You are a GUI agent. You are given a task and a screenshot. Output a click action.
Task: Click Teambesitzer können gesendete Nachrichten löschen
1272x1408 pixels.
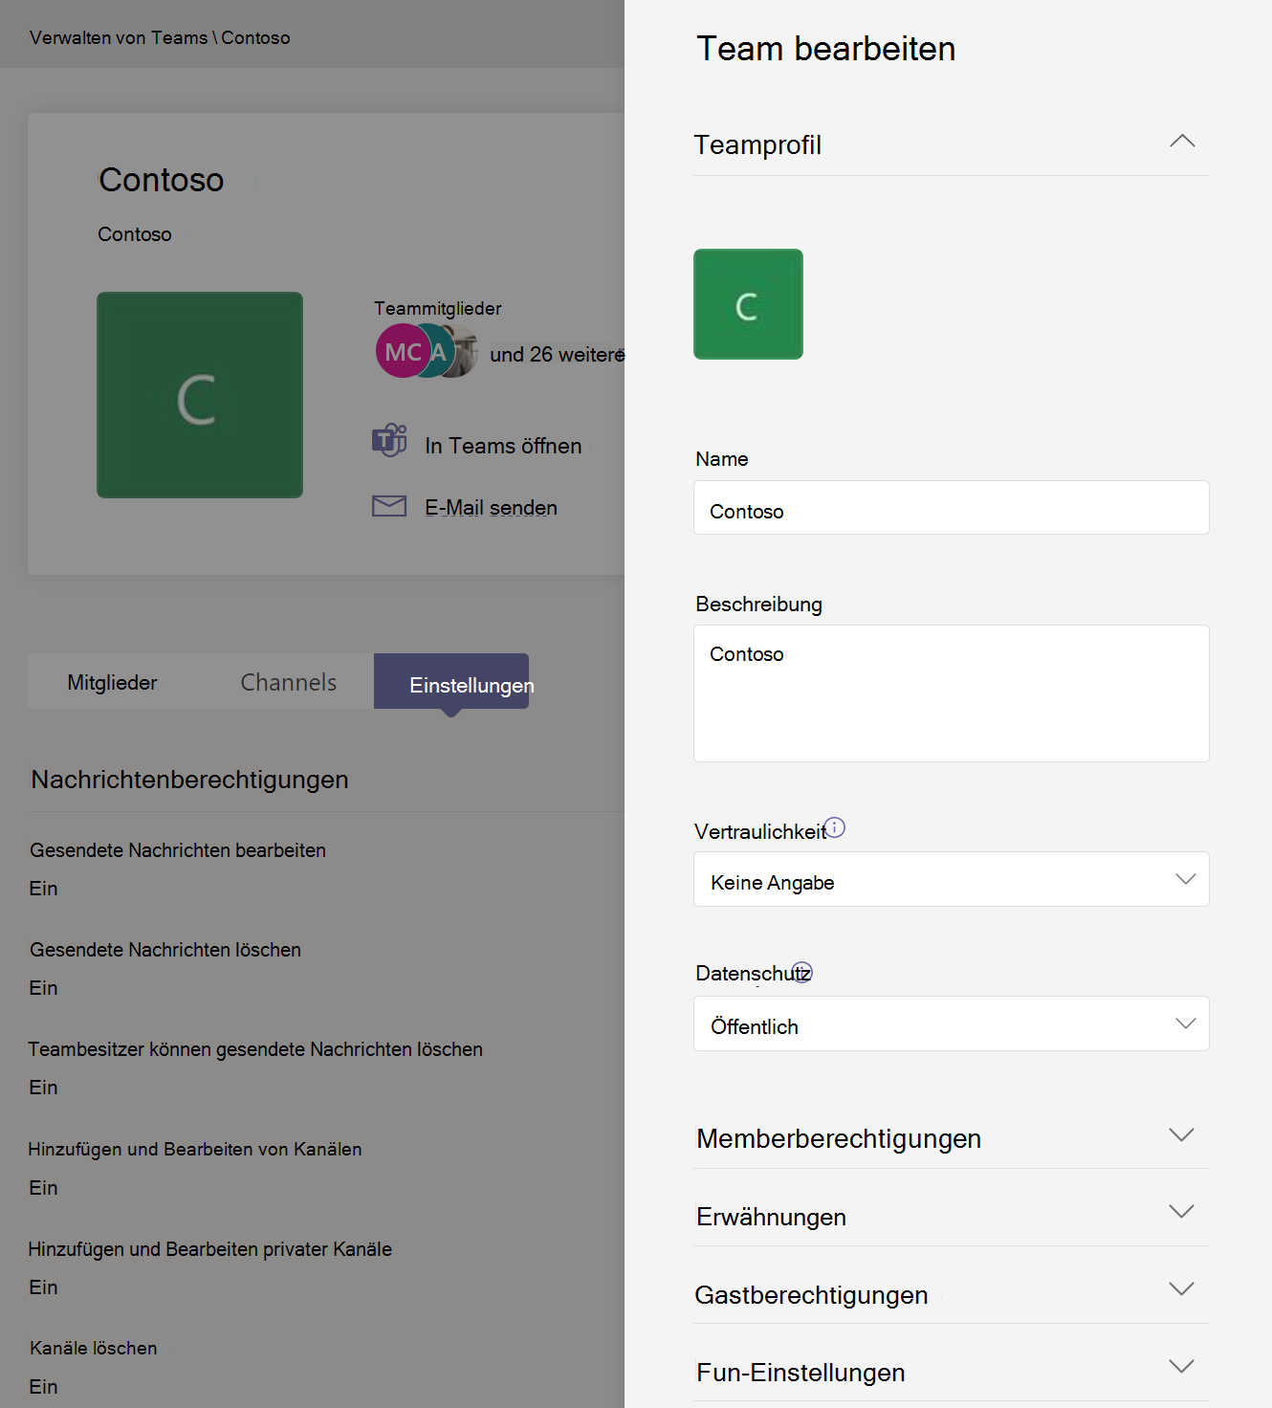click(x=255, y=1049)
